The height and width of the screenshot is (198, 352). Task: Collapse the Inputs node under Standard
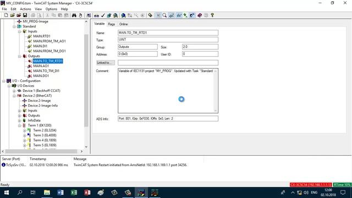[20, 31]
